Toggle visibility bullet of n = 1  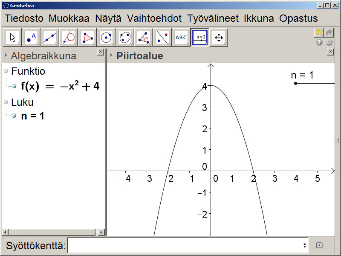14,116
